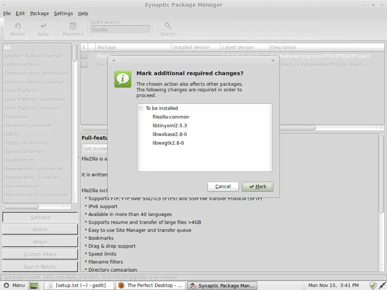This screenshot has height=290, width=387.
Task: Click the update manager shield tray icon
Action: 372,285
